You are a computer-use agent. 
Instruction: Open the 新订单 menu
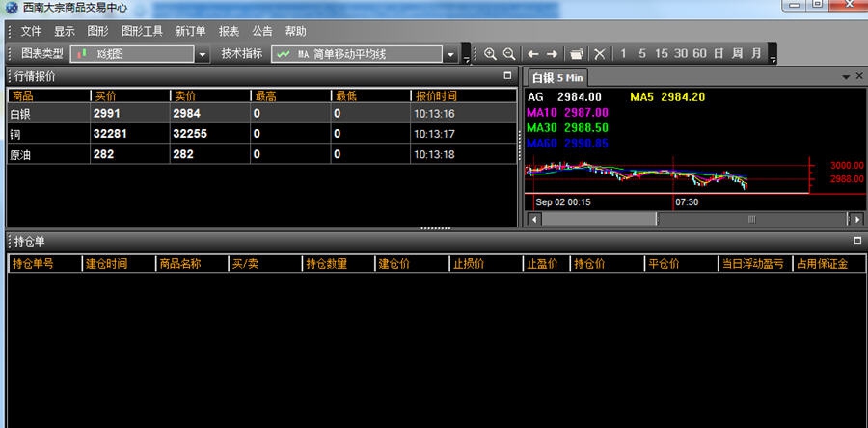[x=190, y=31]
